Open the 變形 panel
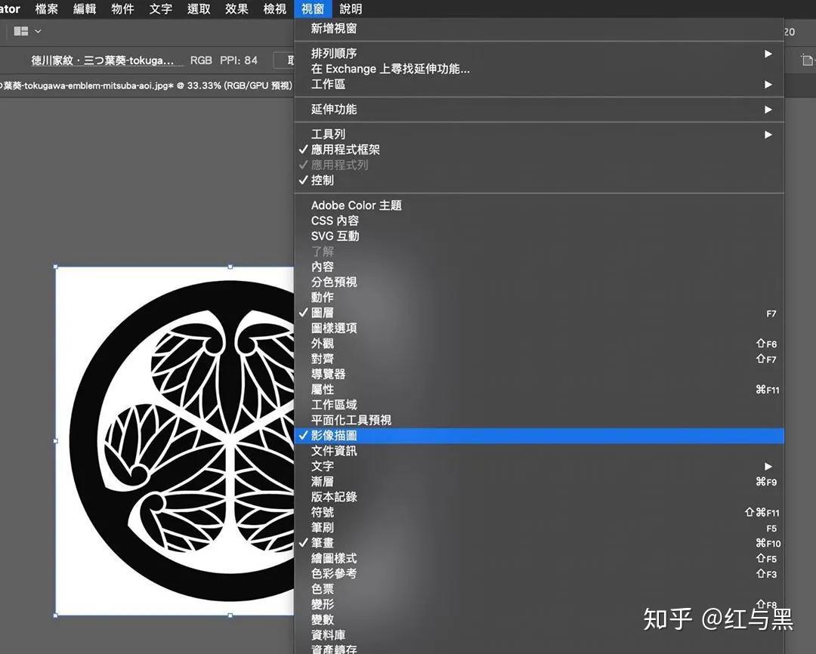Screen dimensions: 816x654 (539, 605)
